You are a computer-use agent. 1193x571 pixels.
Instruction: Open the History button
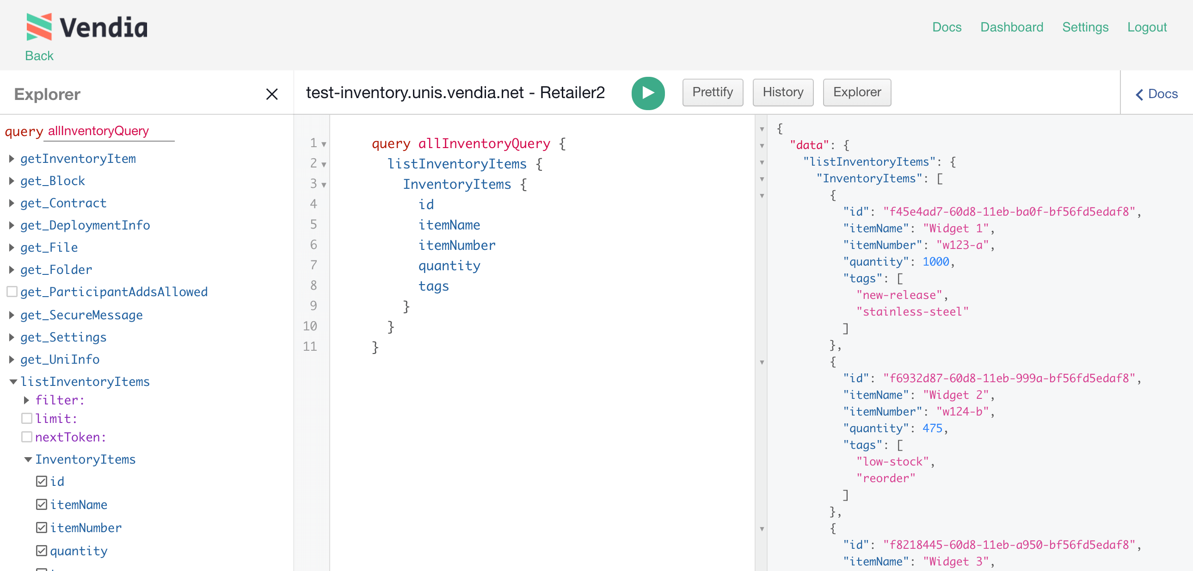783,92
